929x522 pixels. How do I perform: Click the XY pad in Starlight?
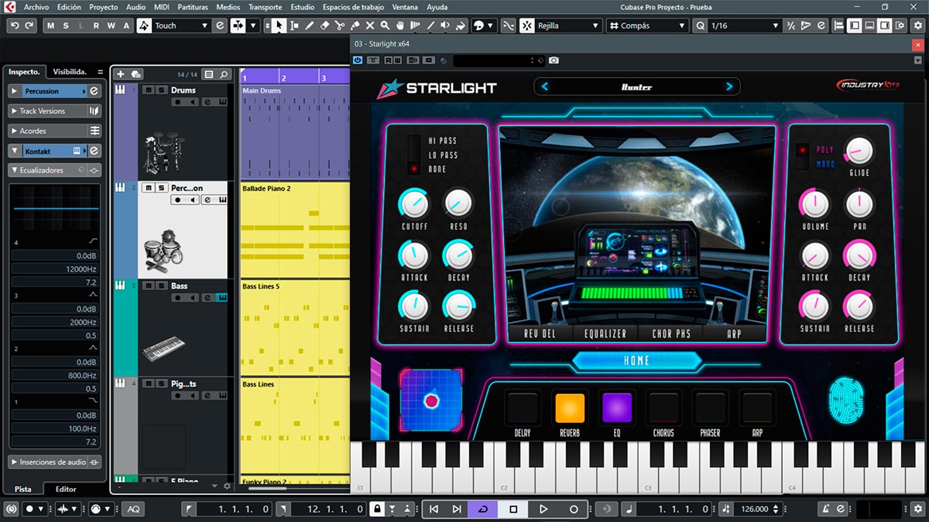tap(431, 400)
